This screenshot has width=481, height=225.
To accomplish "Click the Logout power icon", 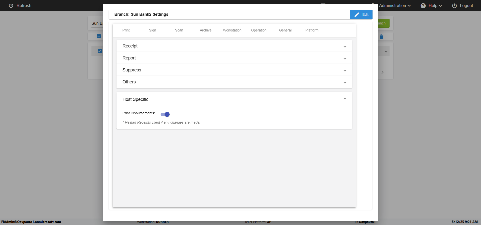I will (x=454, y=6).
